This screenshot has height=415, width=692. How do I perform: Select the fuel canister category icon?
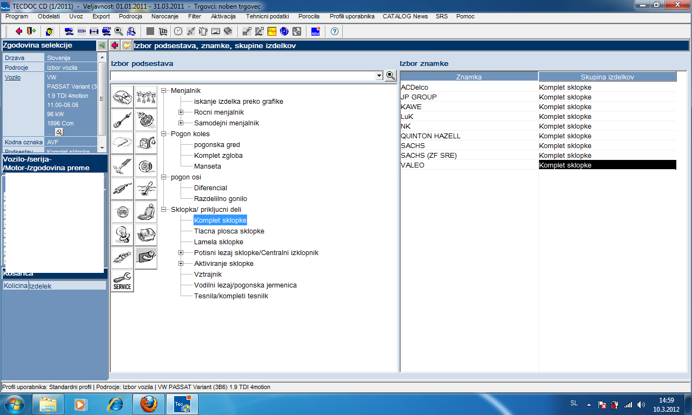point(146,143)
